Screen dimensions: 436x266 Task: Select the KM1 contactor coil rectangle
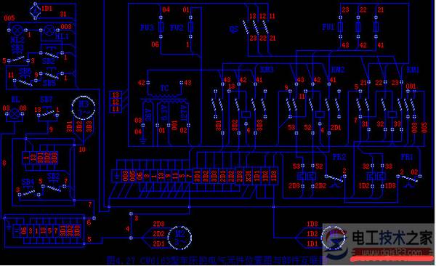click(x=392, y=114)
